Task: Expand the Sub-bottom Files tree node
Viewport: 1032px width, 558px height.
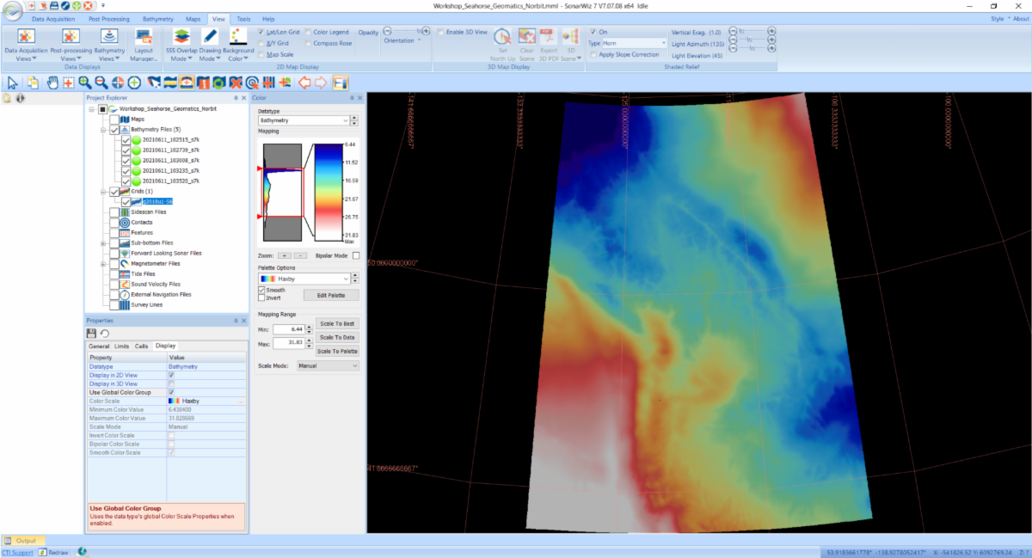Action: [103, 242]
